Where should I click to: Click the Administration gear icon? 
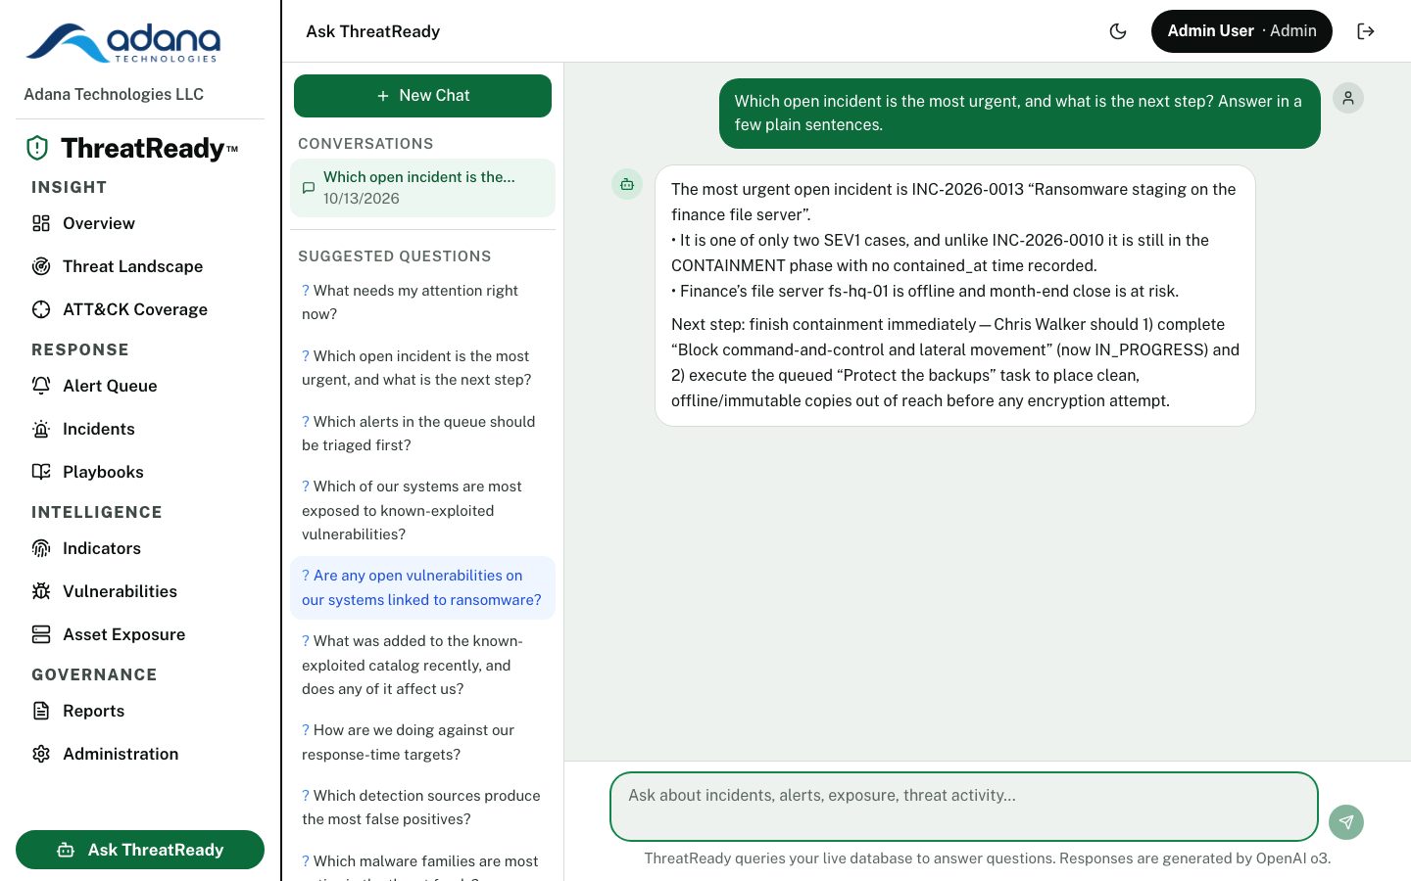41,754
